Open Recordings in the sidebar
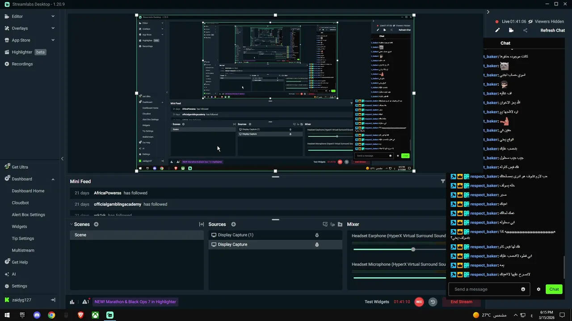572x321 pixels. coord(22,64)
